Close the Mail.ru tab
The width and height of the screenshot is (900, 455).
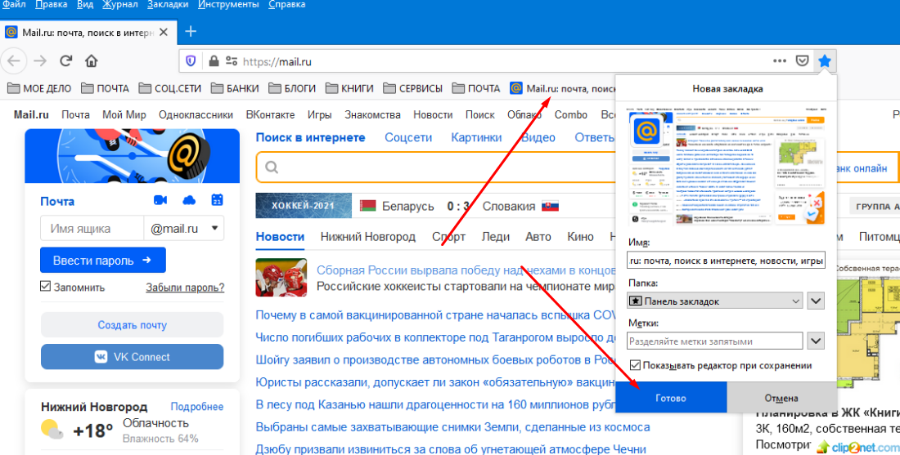[x=164, y=32]
